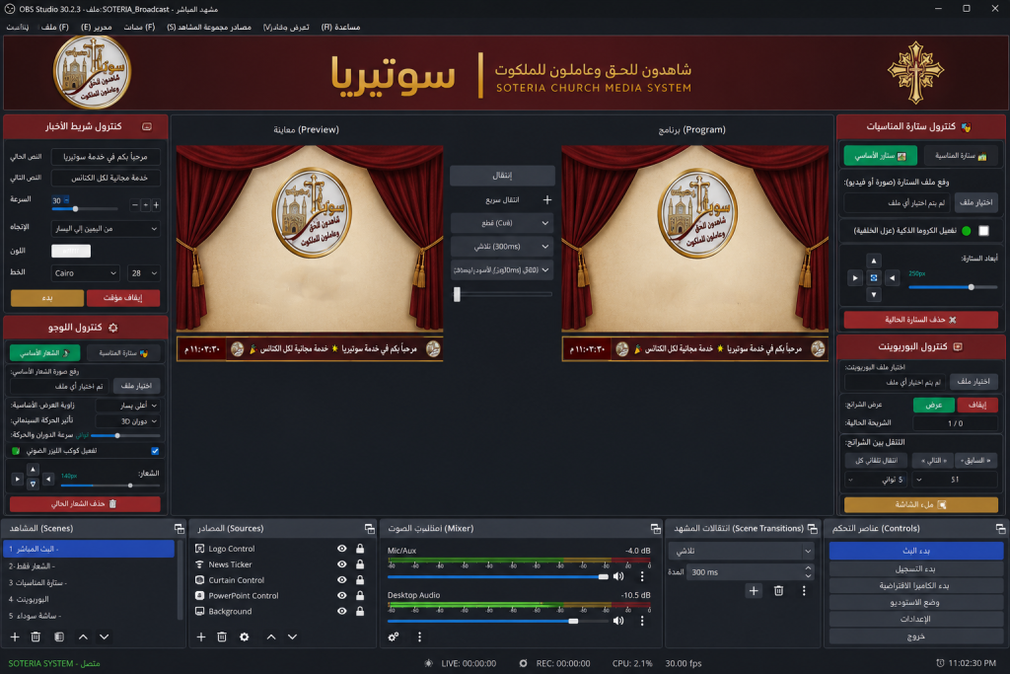Viewport: 1010px width, 674px height.
Task: Open Mic/Aux three-dot options menu
Action: click(x=641, y=576)
